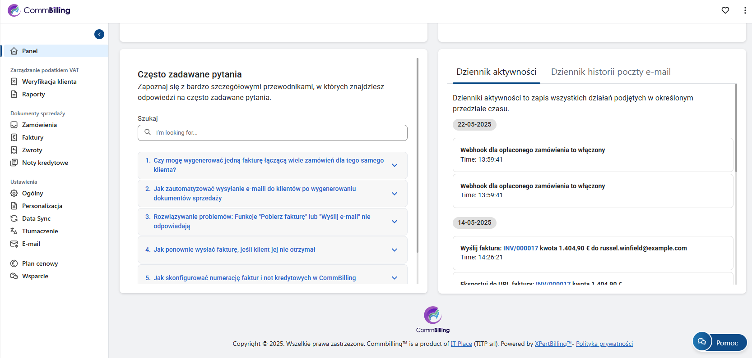
Task: Open the three-dot options menu
Action: pyautogui.click(x=745, y=10)
